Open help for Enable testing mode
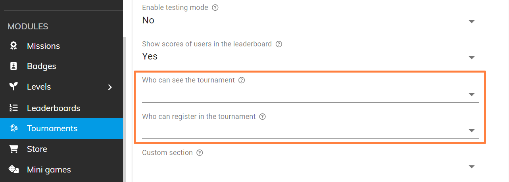The height and width of the screenshot is (182, 509). [x=215, y=8]
